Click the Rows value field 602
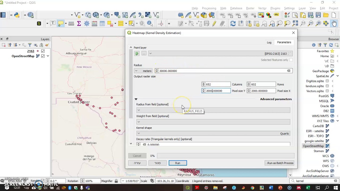Image resolution: width=340 pixels, height=191 pixels. tap(261, 84)
